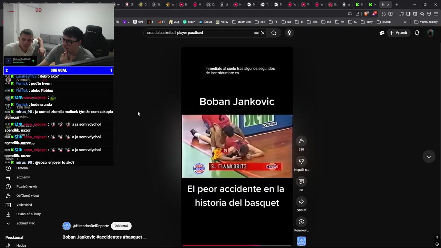Image resolution: width=441 pixels, height=248 pixels.
Task: Open YouTube notifications bell
Action: 417,33
